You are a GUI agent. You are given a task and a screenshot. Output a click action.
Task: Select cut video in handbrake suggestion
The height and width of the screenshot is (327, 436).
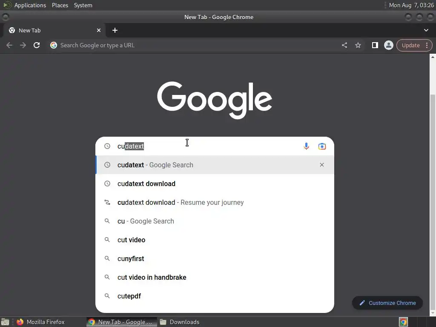[215, 277]
